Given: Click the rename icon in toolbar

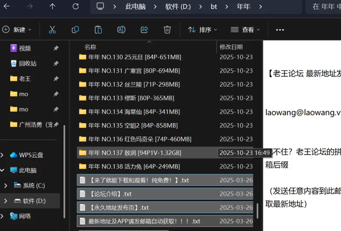Looking at the screenshot, I should pyautogui.click(x=121, y=30).
